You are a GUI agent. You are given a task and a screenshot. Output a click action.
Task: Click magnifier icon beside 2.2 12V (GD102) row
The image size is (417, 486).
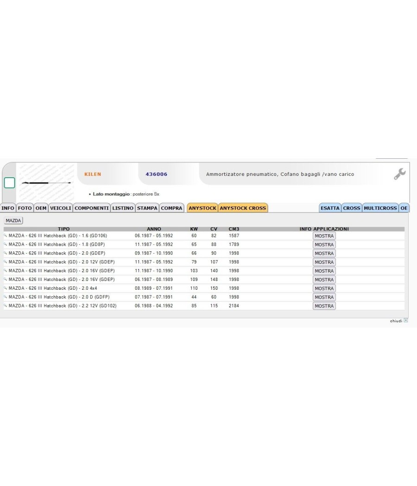tap(5, 305)
